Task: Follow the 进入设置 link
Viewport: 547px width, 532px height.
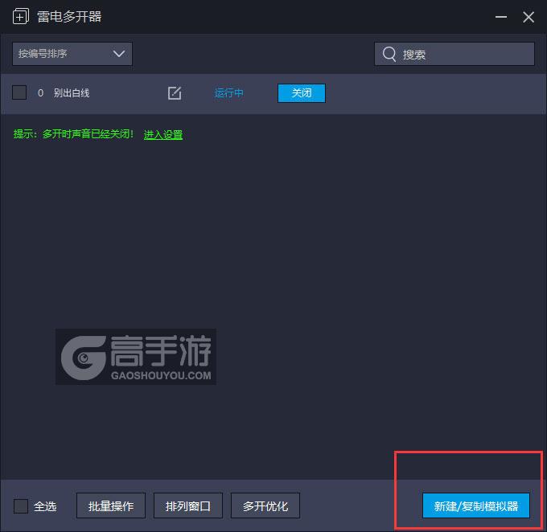Action: point(163,134)
